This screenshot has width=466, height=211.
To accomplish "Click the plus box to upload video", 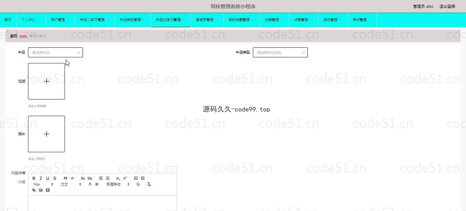I will [46, 81].
